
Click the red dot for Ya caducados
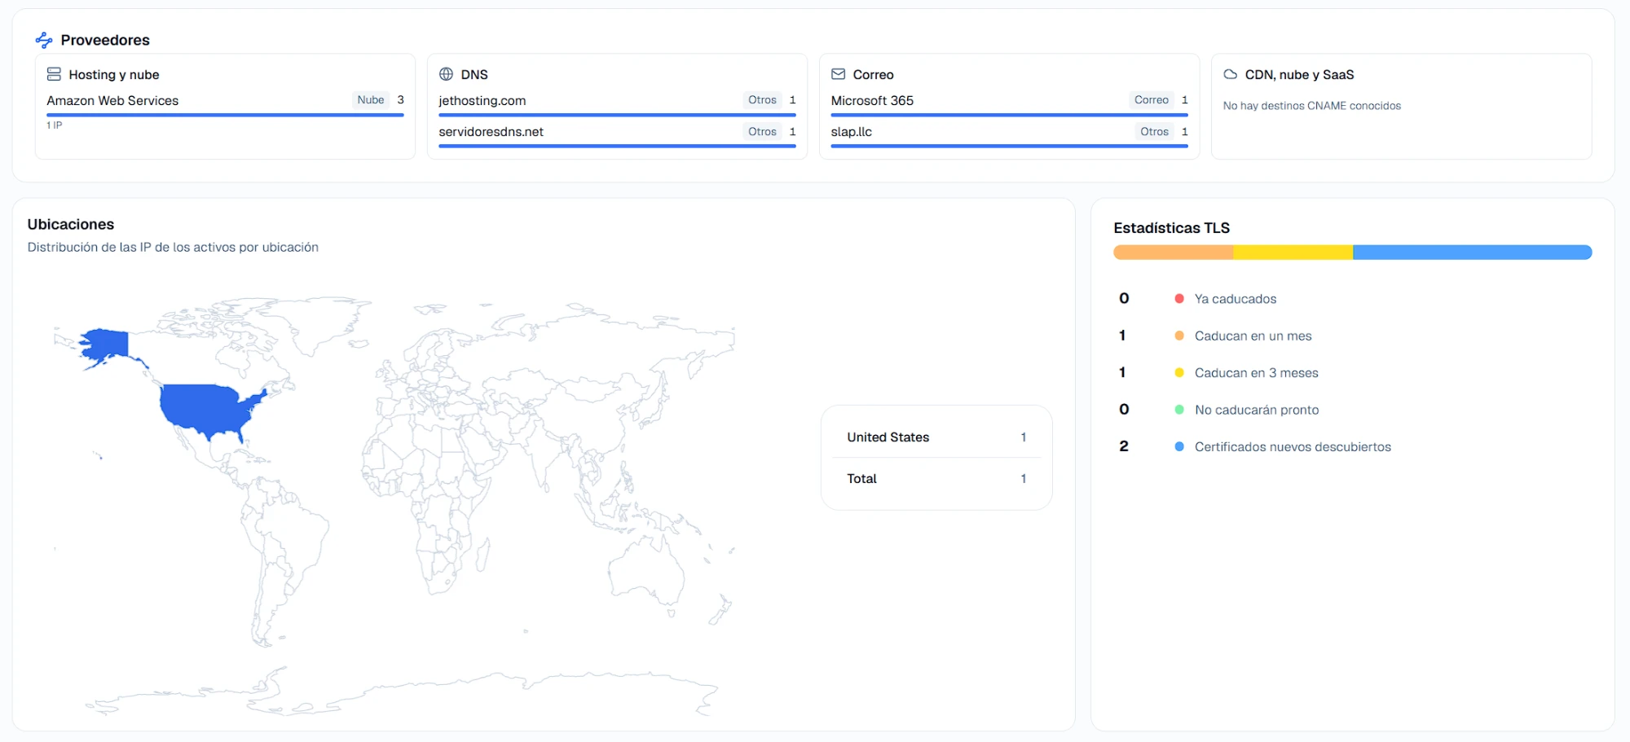click(1179, 299)
